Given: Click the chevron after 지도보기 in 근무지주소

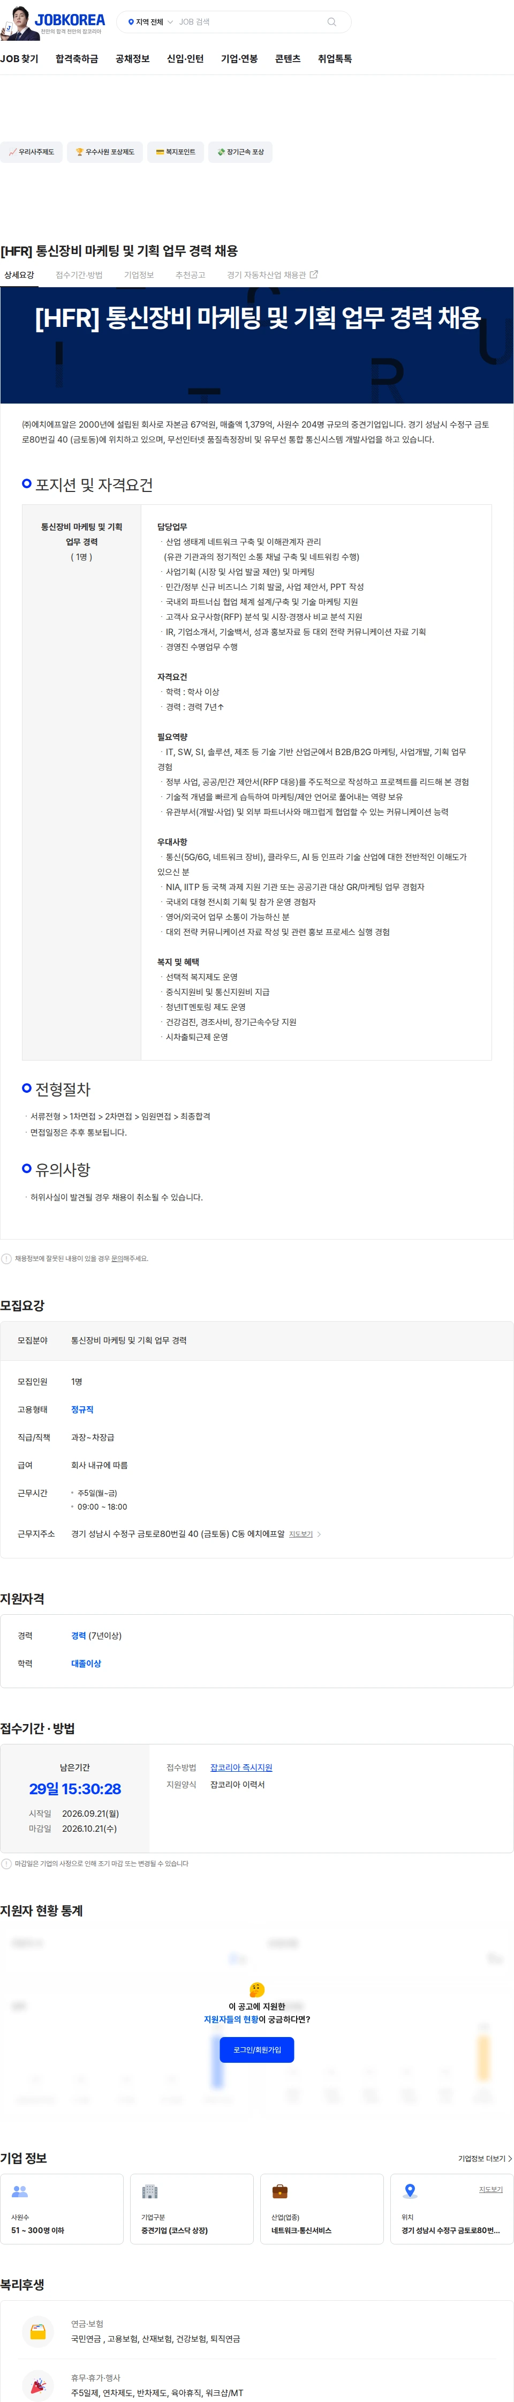Looking at the screenshot, I should 320,1534.
